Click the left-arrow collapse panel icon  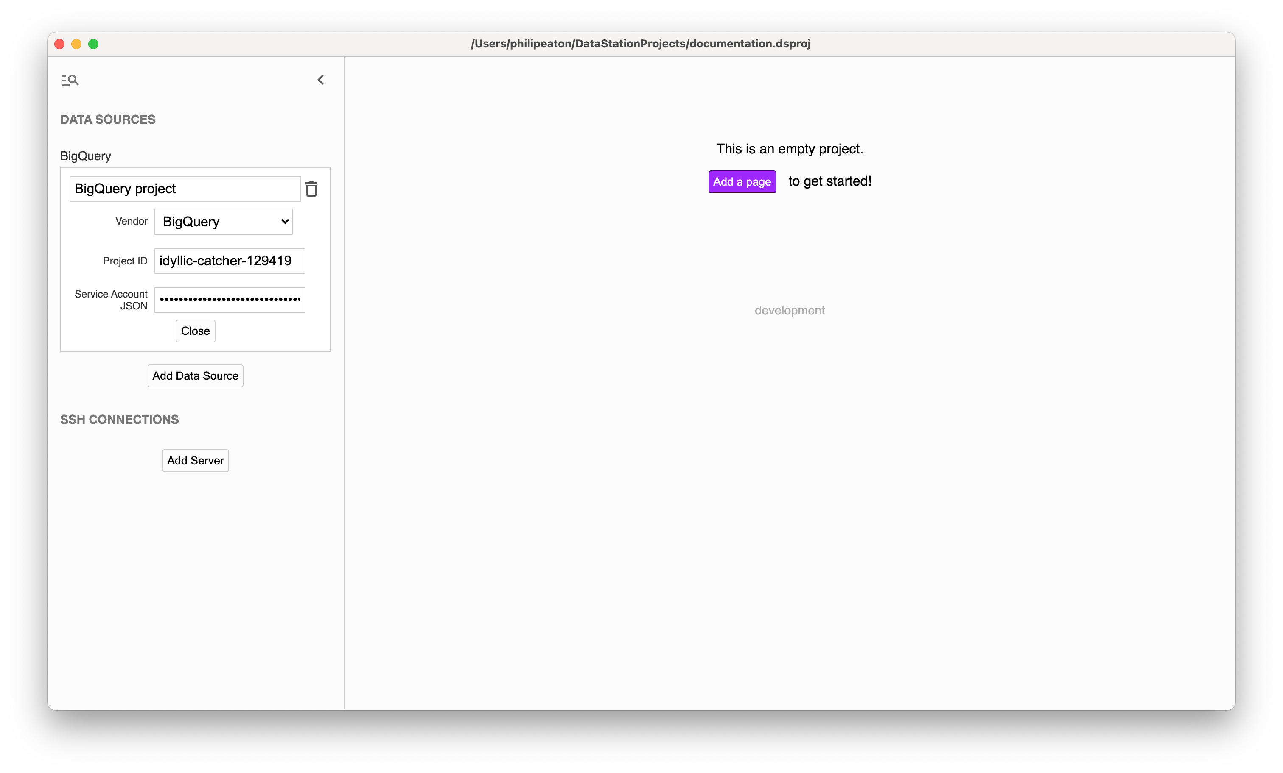[x=321, y=81]
